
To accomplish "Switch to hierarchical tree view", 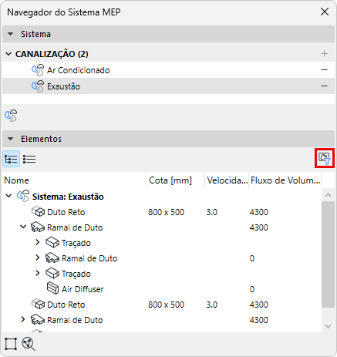I will pyautogui.click(x=11, y=159).
